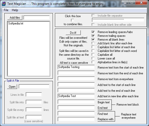Click the field containing Softpedia Test

76,96
